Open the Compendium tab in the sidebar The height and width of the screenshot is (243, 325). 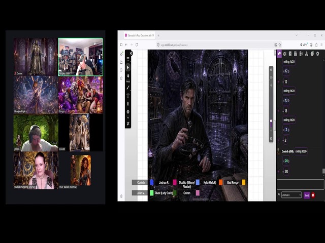296,54
